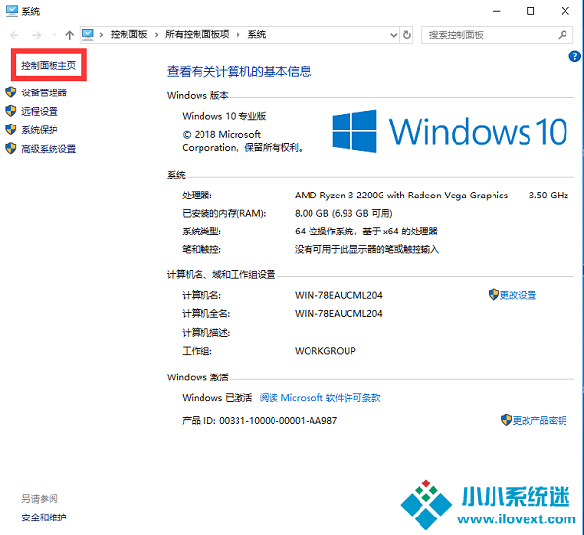Click shield icon beside 设备管理器
The height and width of the screenshot is (535, 584).
pos(11,92)
